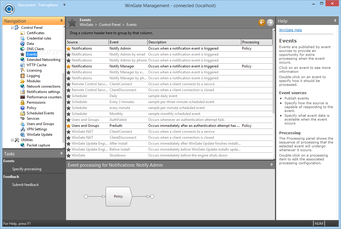Click the Permissions padlock icon
341x229 pixels.
(x=22, y=102)
